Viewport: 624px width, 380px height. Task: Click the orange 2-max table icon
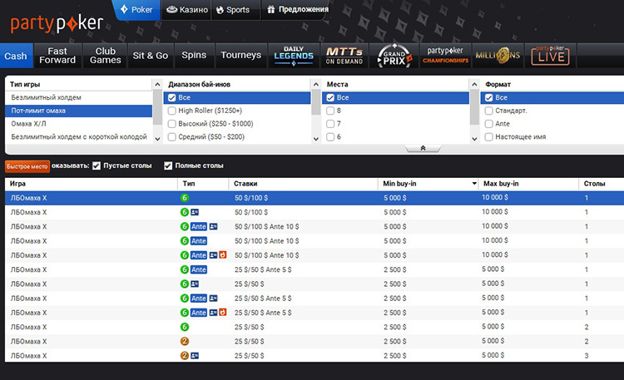(185, 341)
